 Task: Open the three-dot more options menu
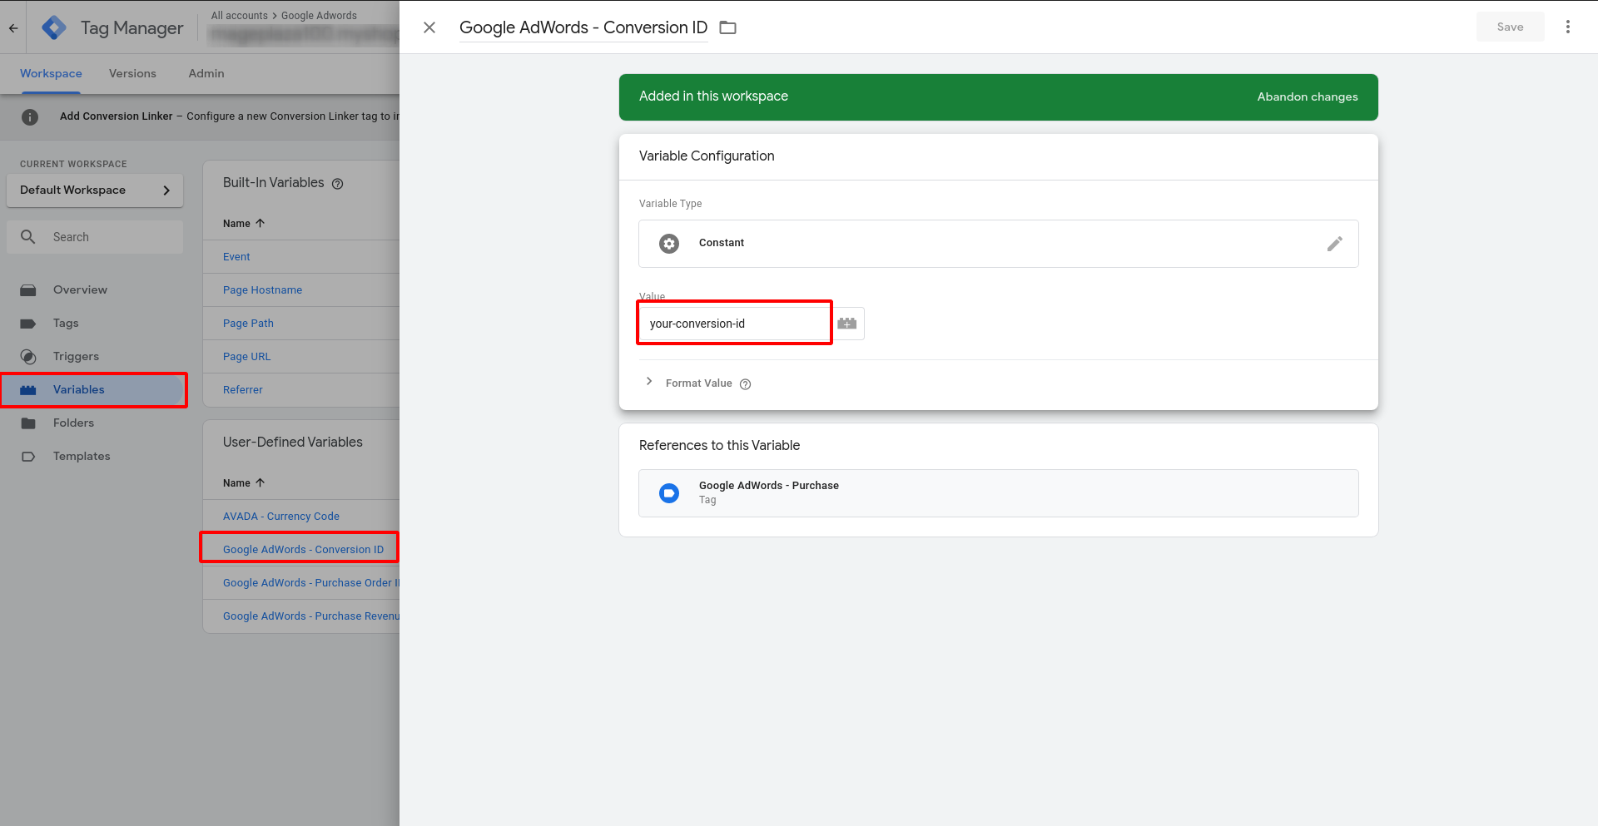click(1568, 27)
